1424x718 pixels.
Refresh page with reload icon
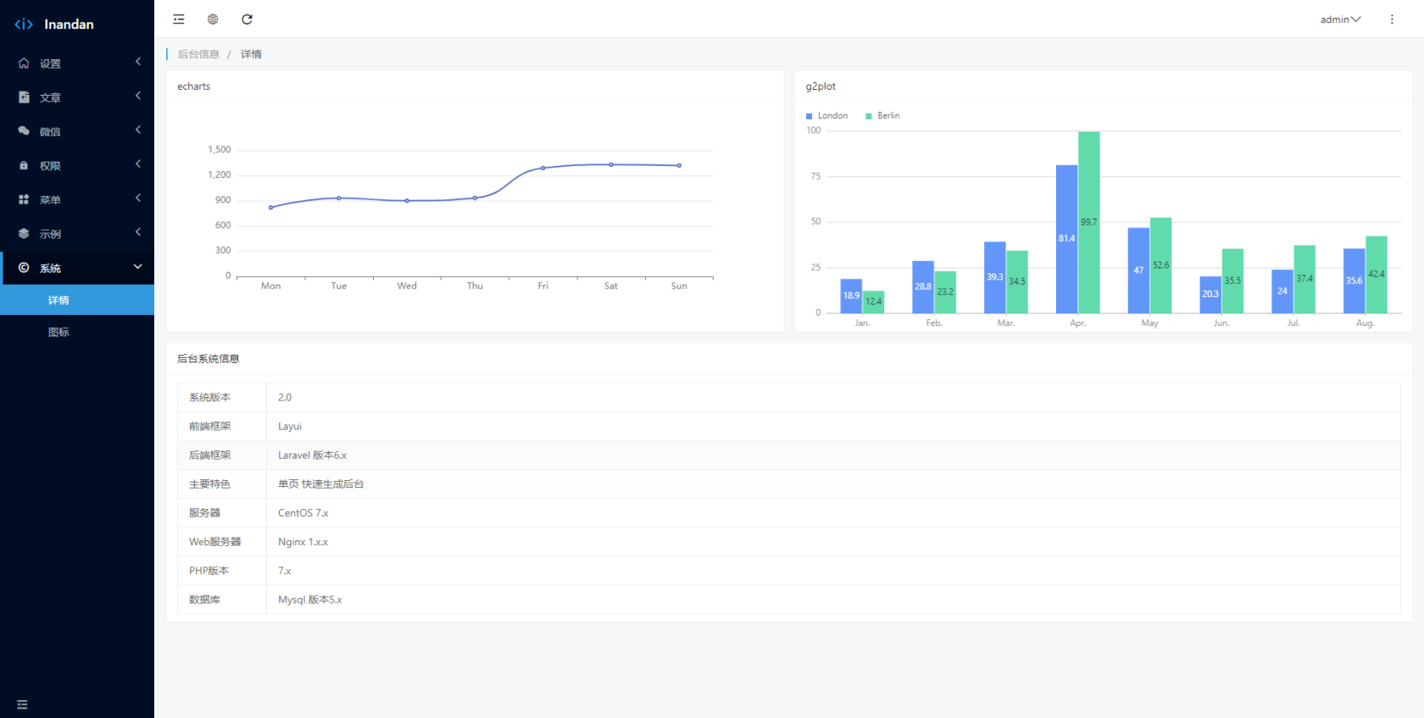[247, 19]
